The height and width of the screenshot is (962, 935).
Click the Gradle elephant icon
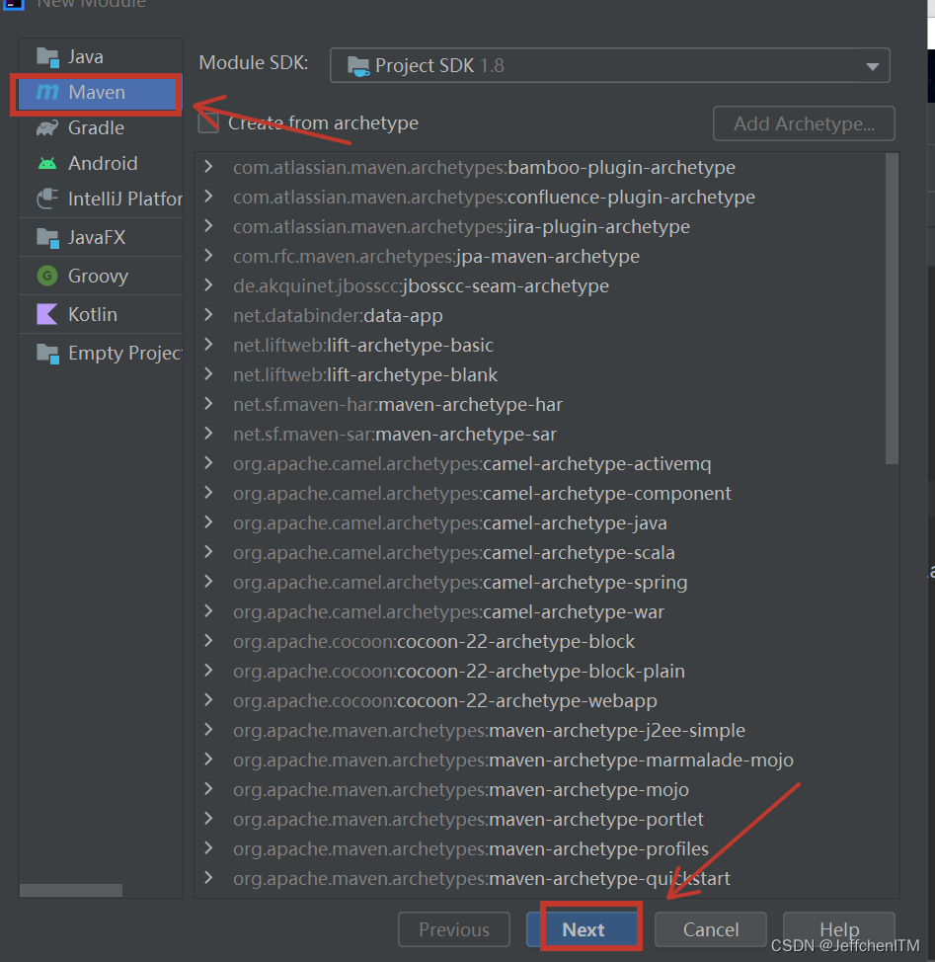(x=47, y=127)
